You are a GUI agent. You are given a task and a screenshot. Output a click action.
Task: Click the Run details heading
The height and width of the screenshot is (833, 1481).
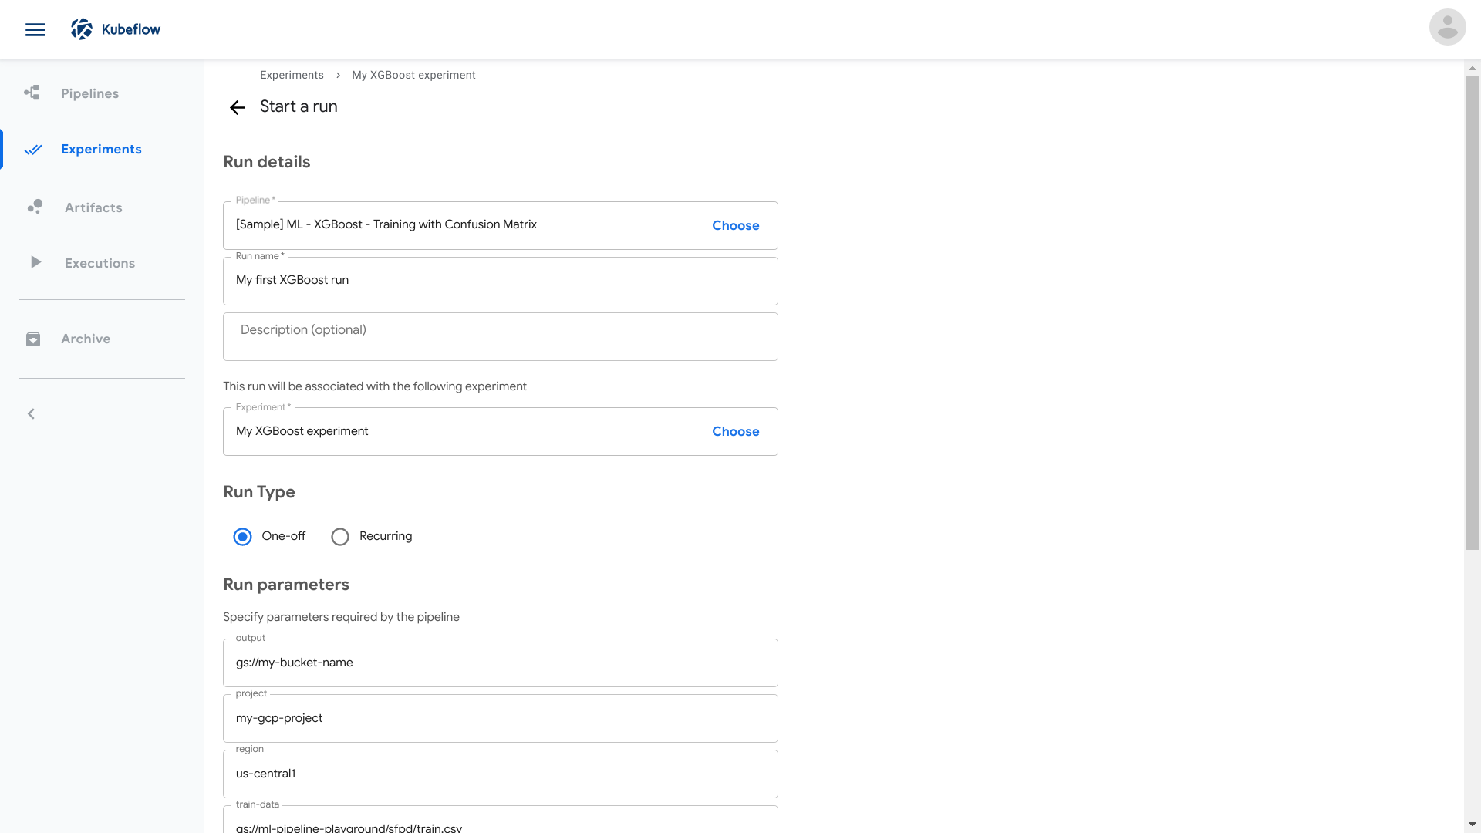point(267,162)
